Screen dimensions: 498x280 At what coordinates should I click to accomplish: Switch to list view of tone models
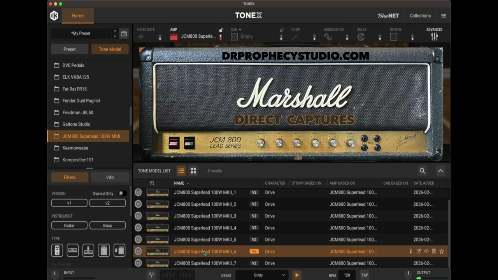point(181,171)
